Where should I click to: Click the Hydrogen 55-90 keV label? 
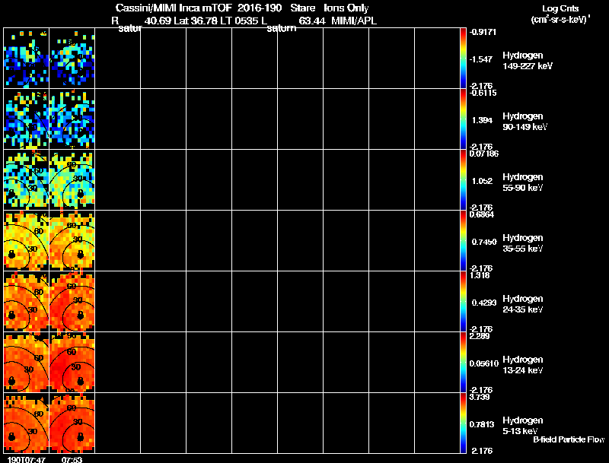(523, 182)
